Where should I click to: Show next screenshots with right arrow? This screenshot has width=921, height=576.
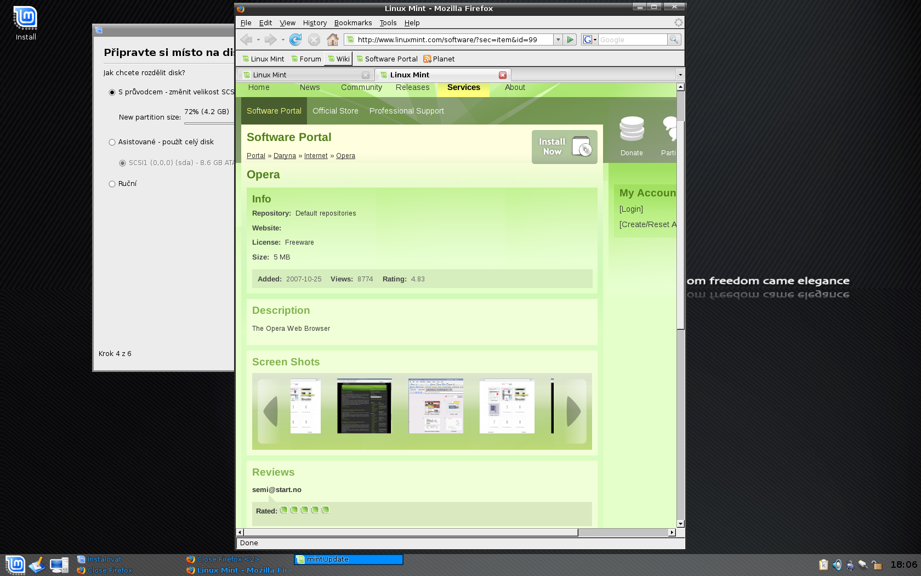pyautogui.click(x=573, y=411)
